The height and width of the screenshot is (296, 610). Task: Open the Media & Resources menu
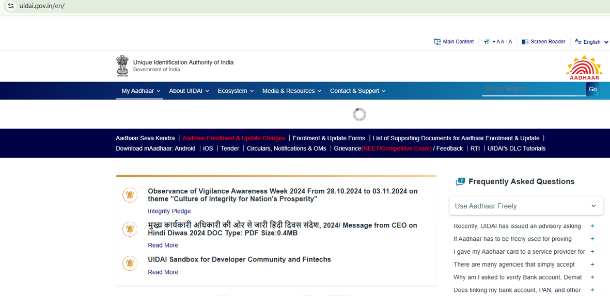click(291, 91)
